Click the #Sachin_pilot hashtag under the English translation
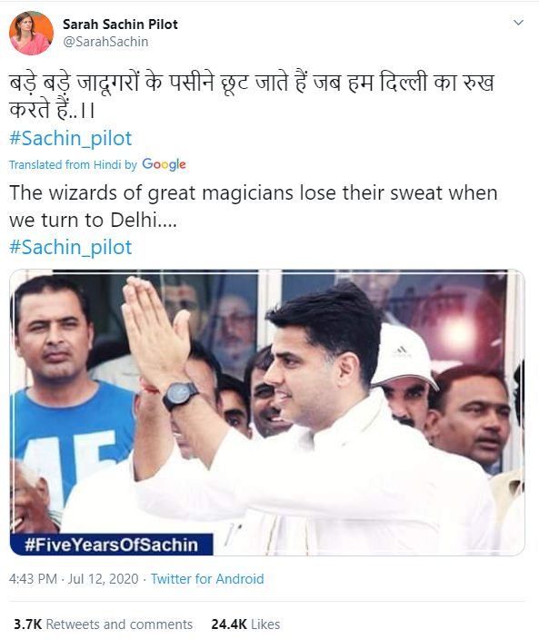The height and width of the screenshot is (639, 539). (71, 247)
